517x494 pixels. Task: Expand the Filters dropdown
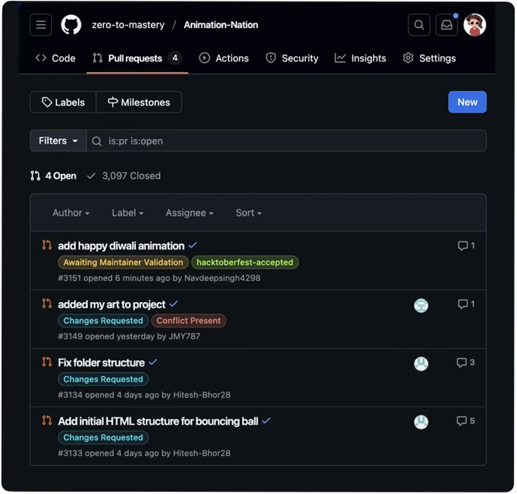click(x=58, y=141)
